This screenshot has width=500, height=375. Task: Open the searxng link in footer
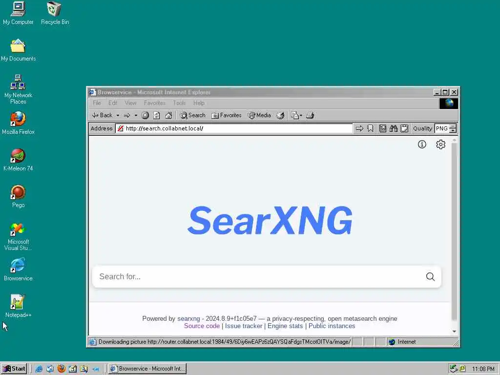(188, 318)
